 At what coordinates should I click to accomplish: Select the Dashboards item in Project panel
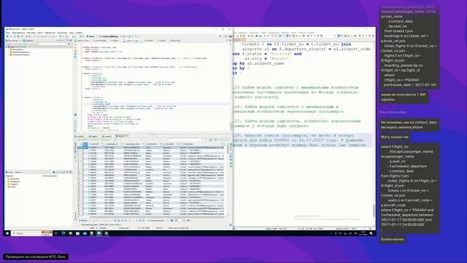(14, 181)
